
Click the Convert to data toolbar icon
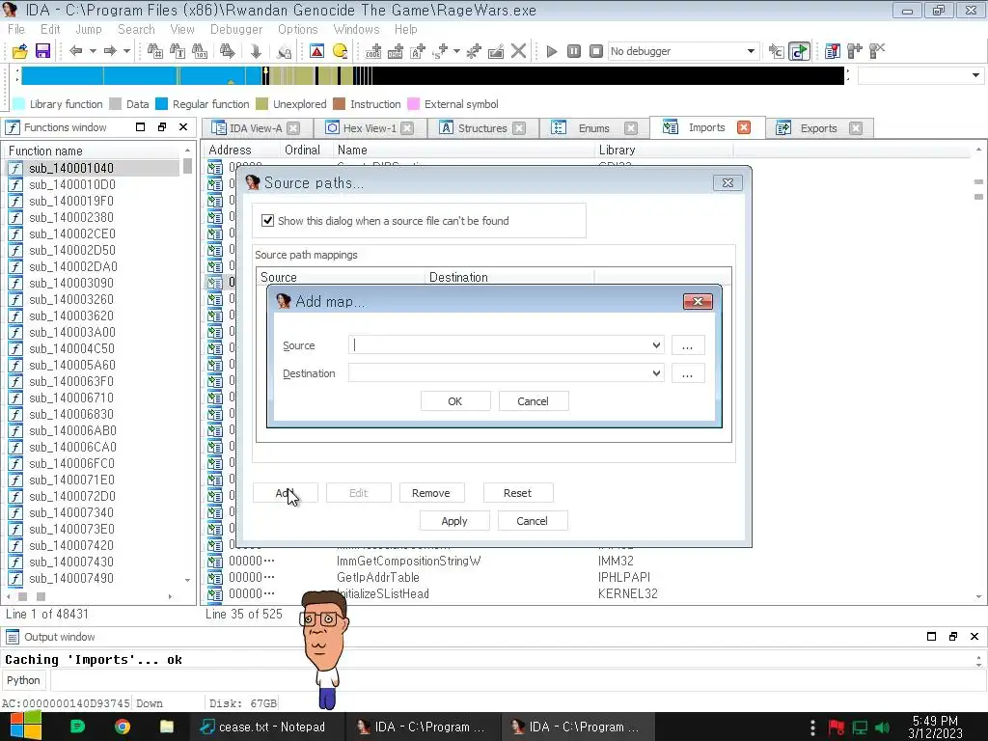click(395, 51)
